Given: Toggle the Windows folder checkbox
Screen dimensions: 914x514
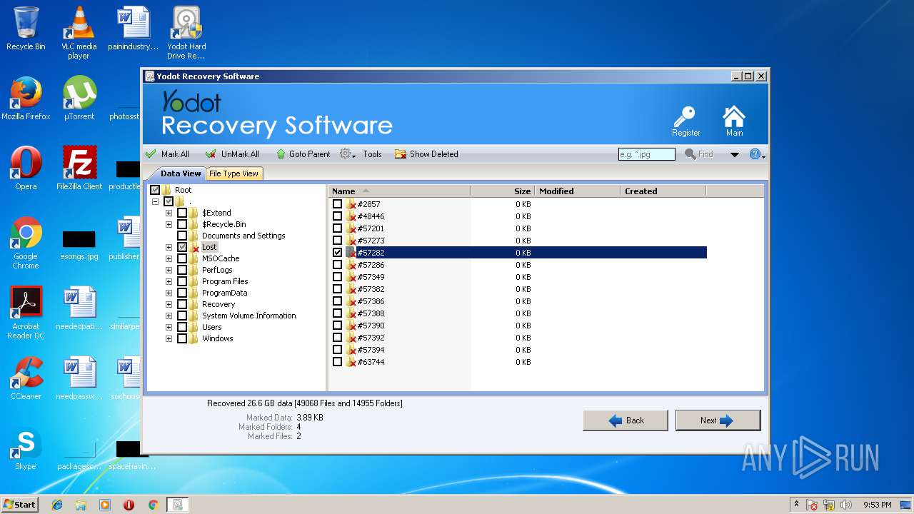Looking at the screenshot, I should click(182, 338).
